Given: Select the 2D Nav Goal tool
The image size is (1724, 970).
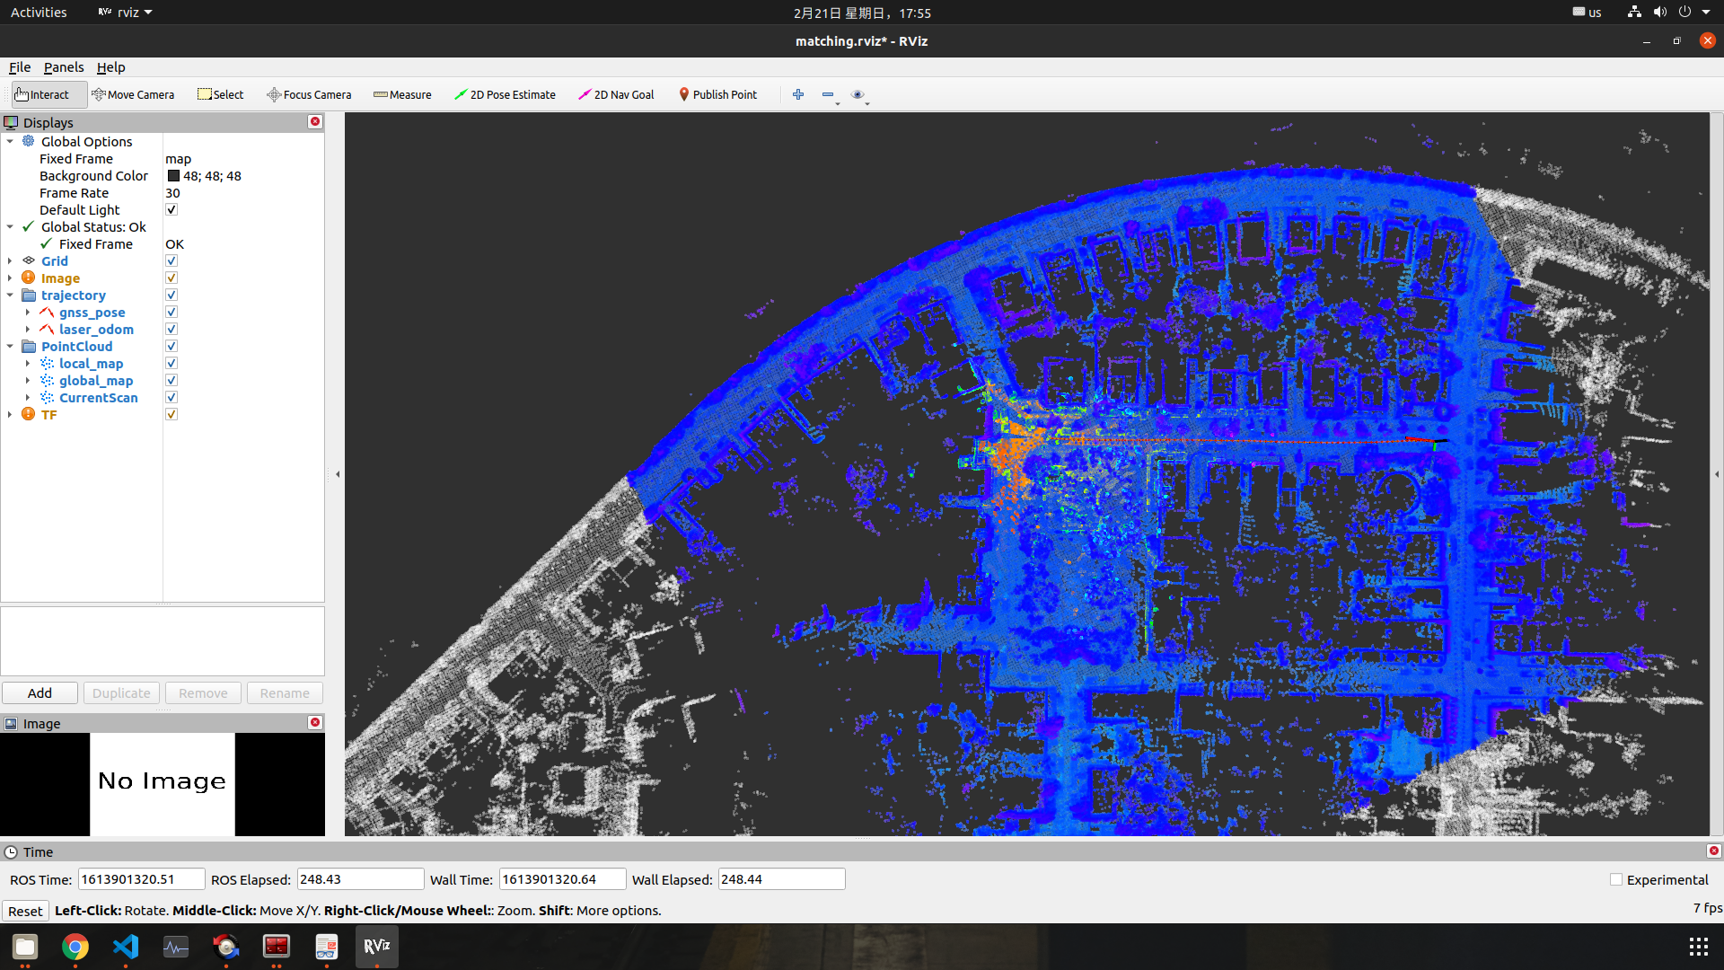Looking at the screenshot, I should click(x=616, y=94).
